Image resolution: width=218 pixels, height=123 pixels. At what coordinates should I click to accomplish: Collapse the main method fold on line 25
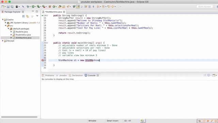47,43
